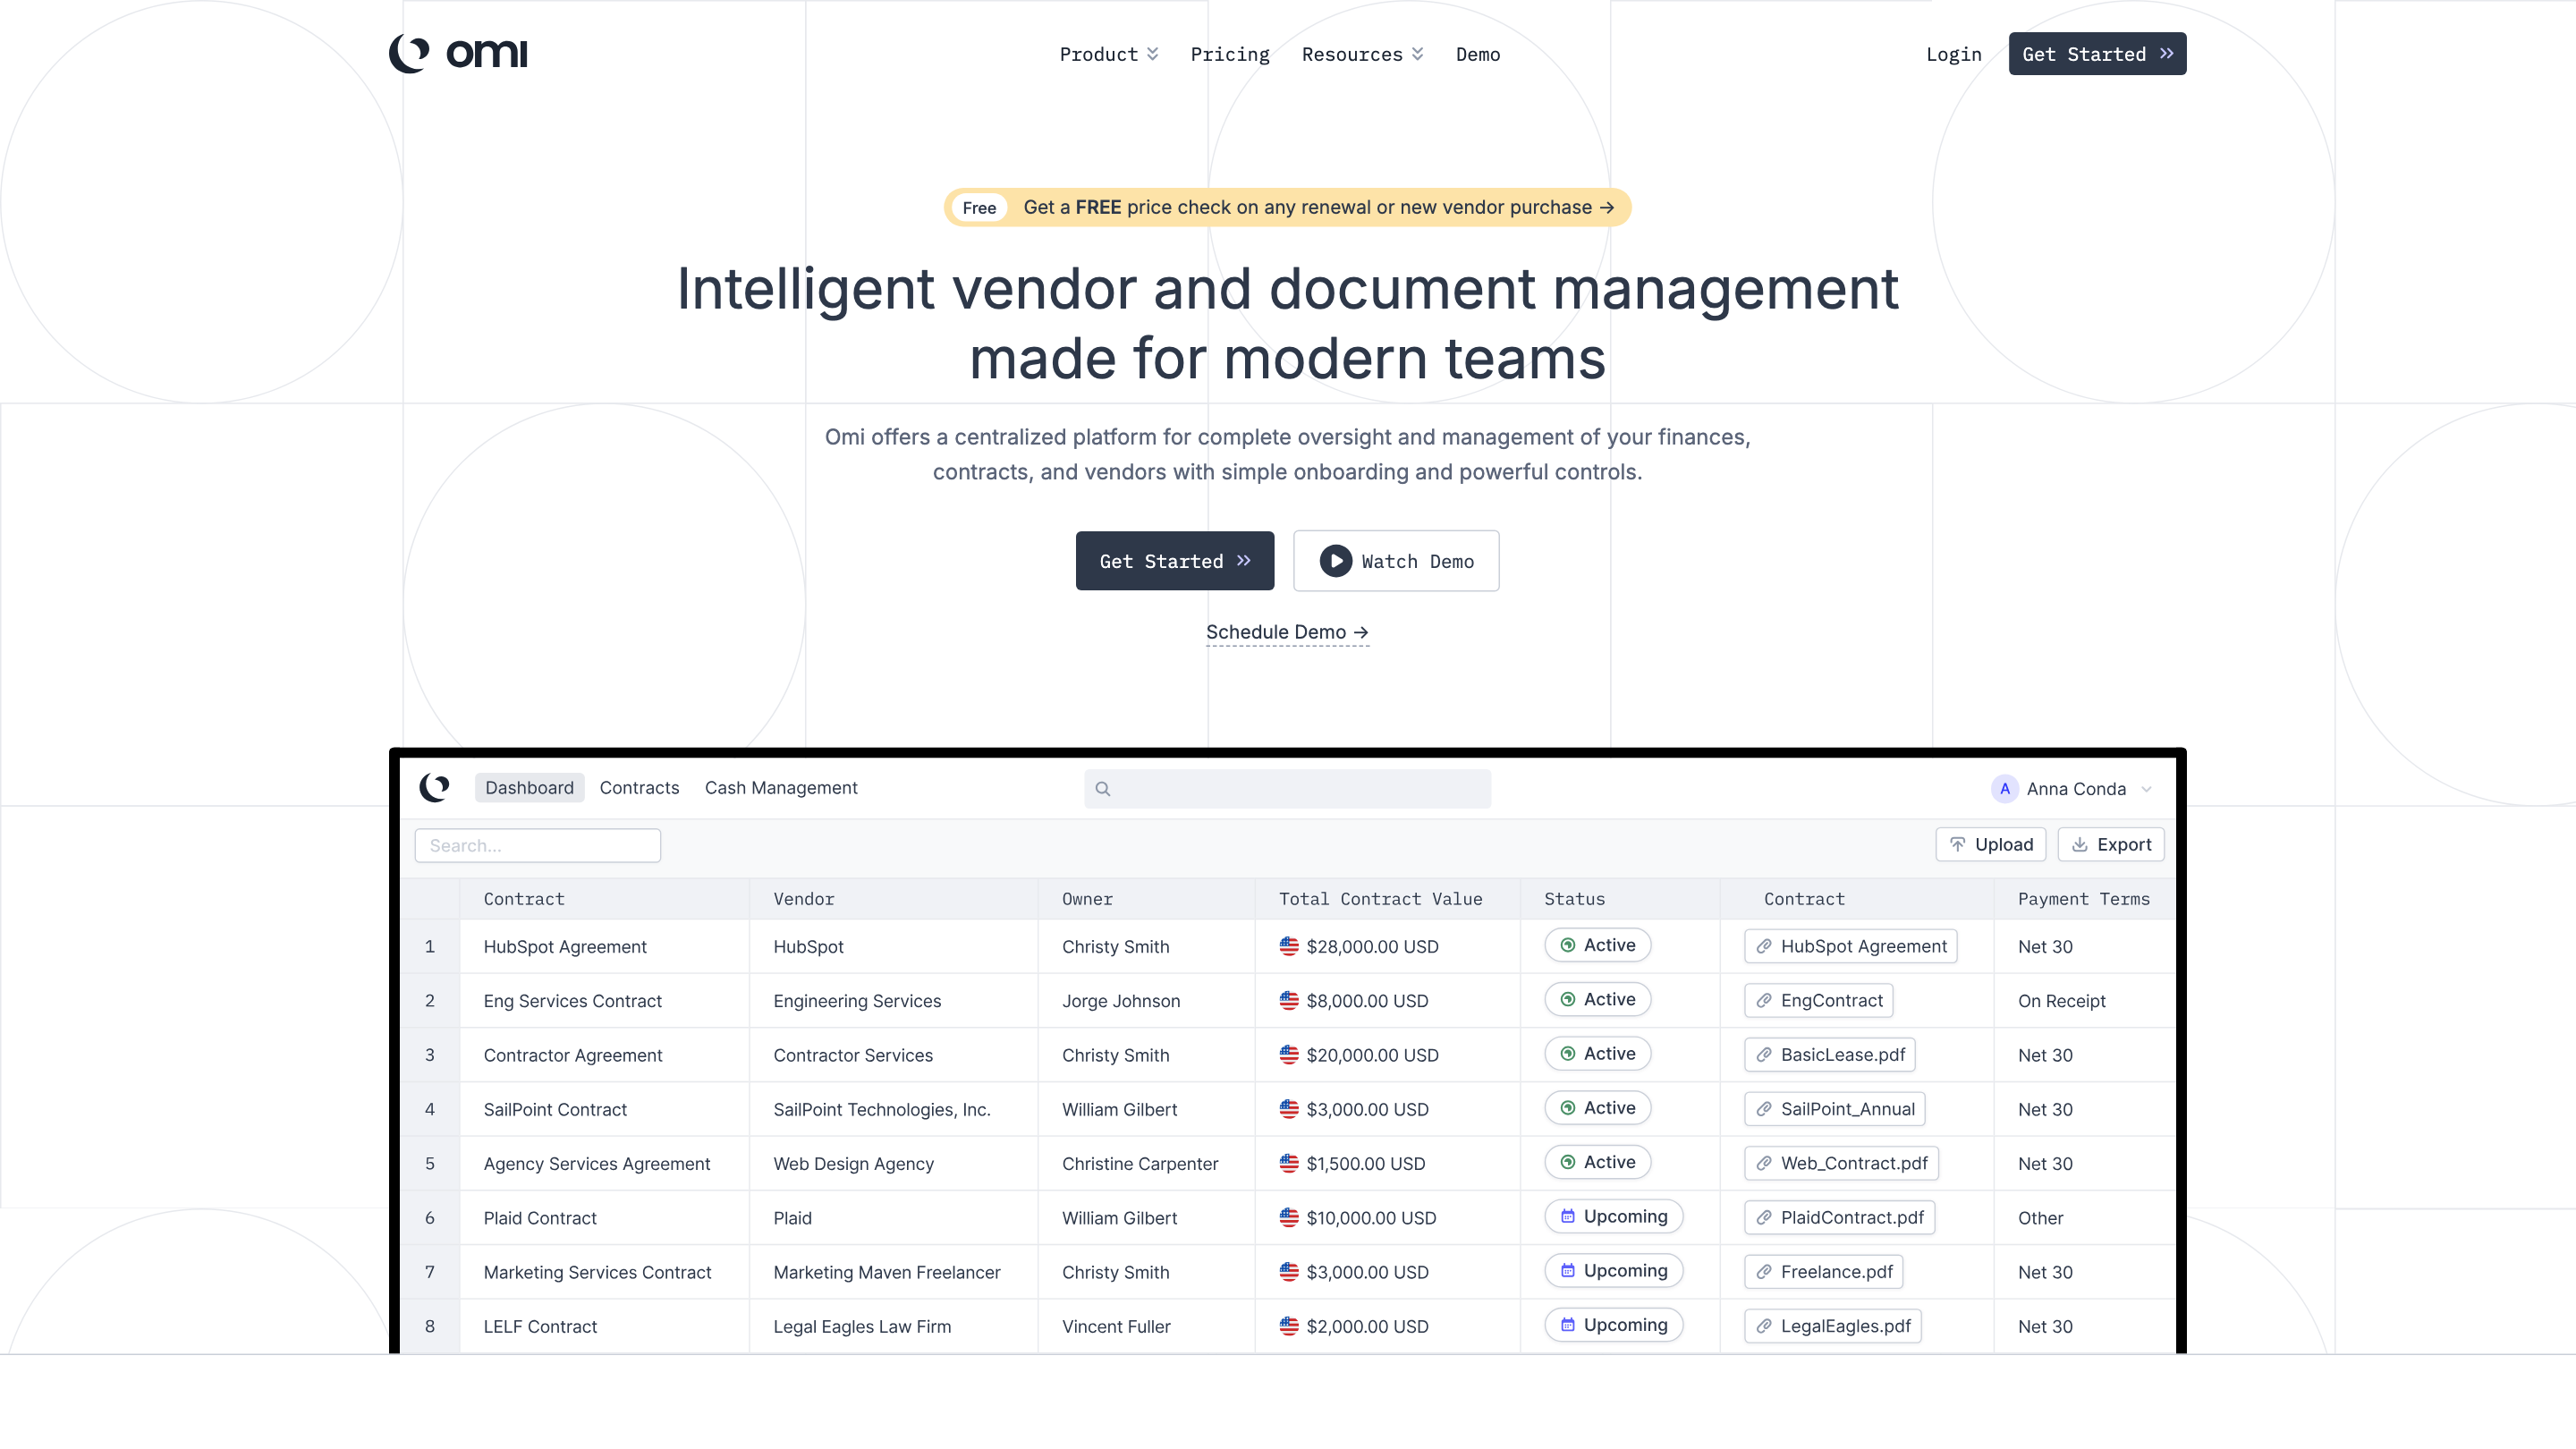Image resolution: width=2576 pixels, height=1449 pixels.
Task: Click the paperclip icon on Freelance.pdf
Action: point(1763,1272)
